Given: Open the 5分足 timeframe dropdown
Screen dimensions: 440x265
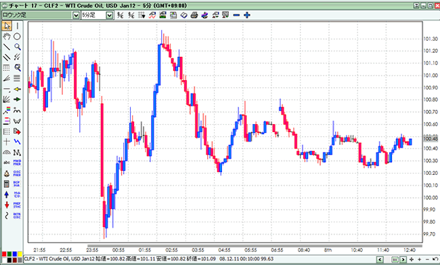Looking at the screenshot, I should tap(110, 15).
